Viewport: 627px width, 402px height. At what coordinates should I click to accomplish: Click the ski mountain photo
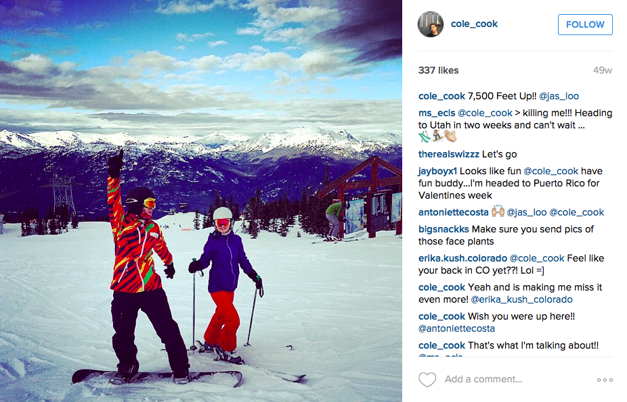[x=200, y=201]
